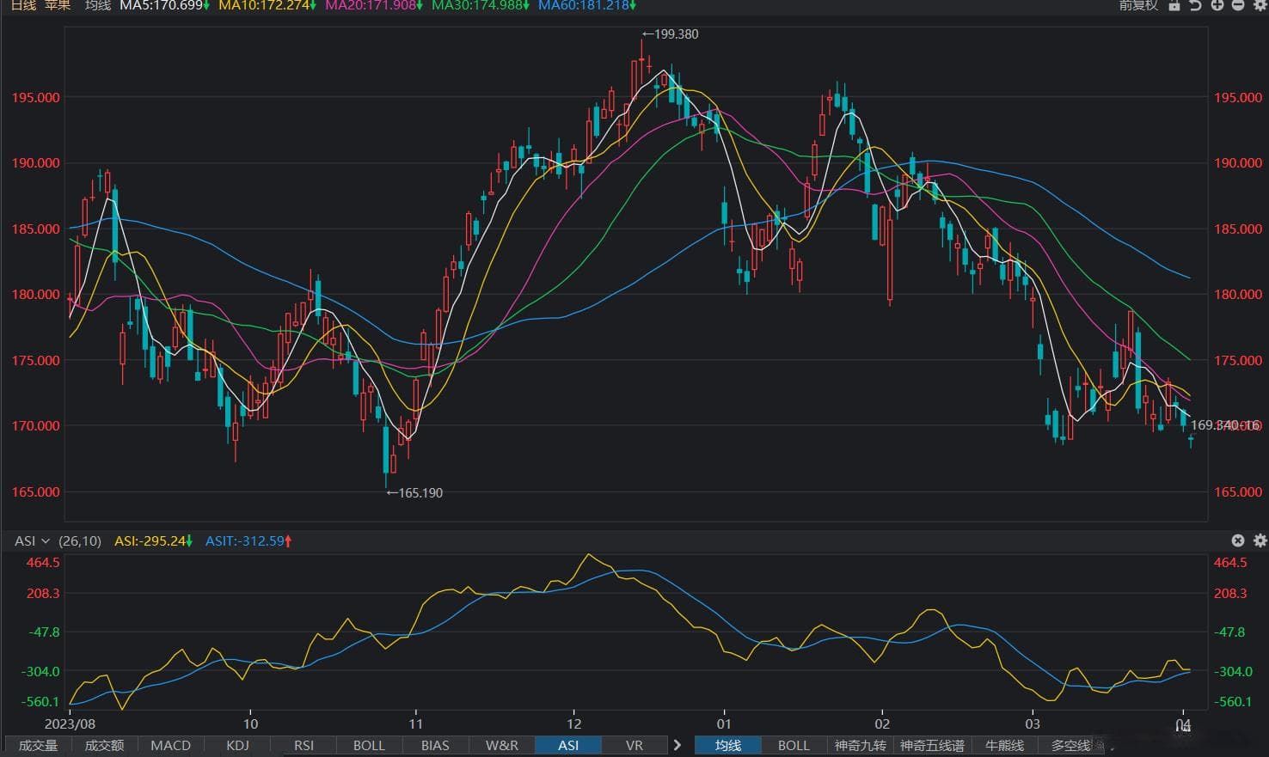Select the 牛熊线 overlay tab
Viewport: 1269px width, 757px height.
point(1004,745)
